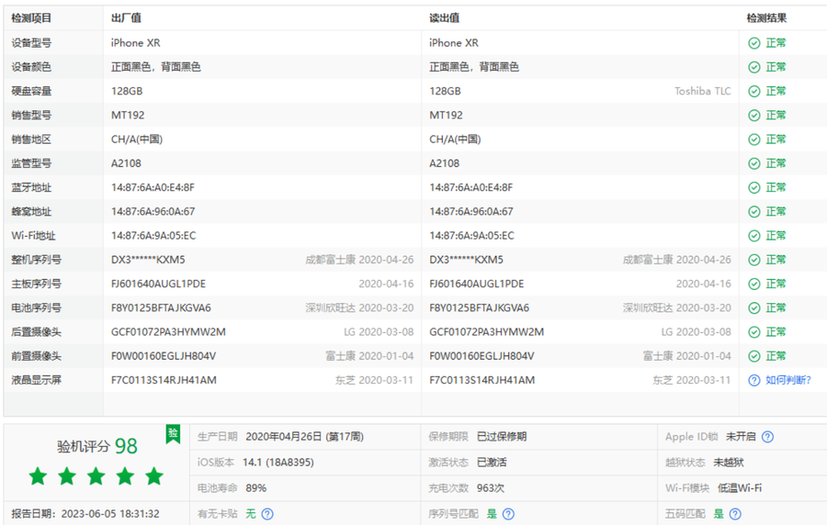The image size is (827, 525).
Task: Select read rear camera serial GCF01072PA3HYMW2M
Action: (x=486, y=331)
